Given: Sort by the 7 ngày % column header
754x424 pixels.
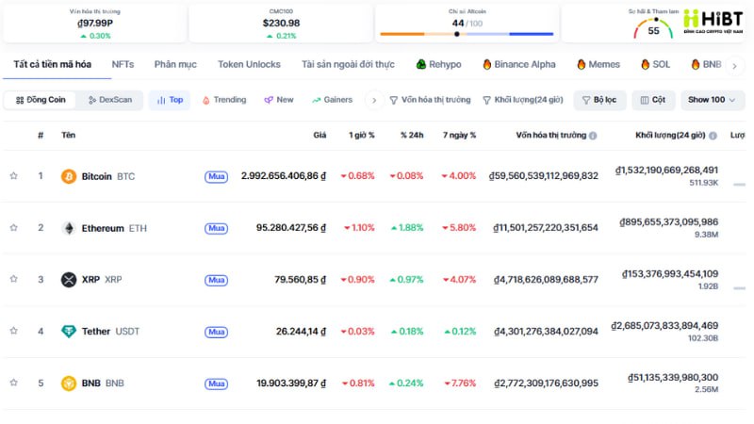Looking at the screenshot, I should click(459, 135).
